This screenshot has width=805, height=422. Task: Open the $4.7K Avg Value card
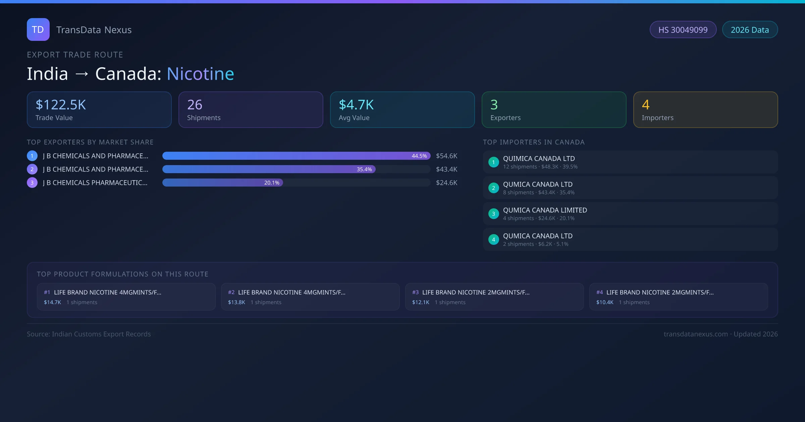click(402, 110)
